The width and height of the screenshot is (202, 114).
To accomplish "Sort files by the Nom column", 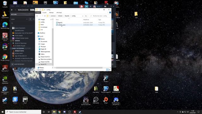I will (x=57, y=20).
